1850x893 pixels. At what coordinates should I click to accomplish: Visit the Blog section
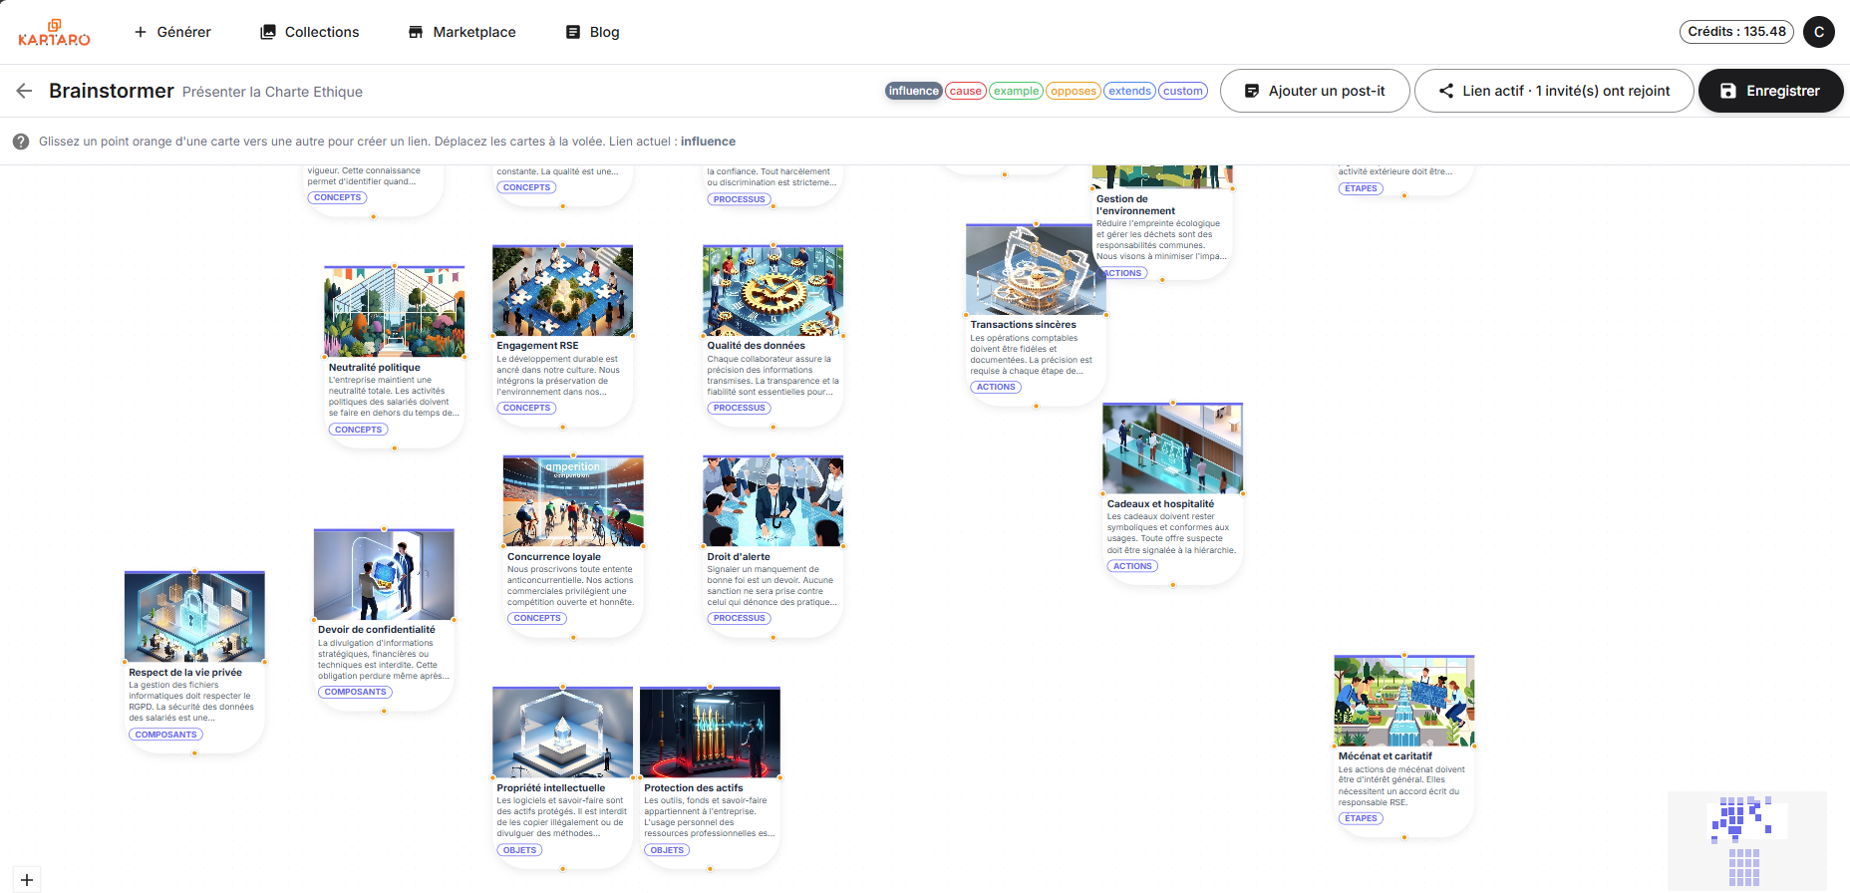(592, 32)
